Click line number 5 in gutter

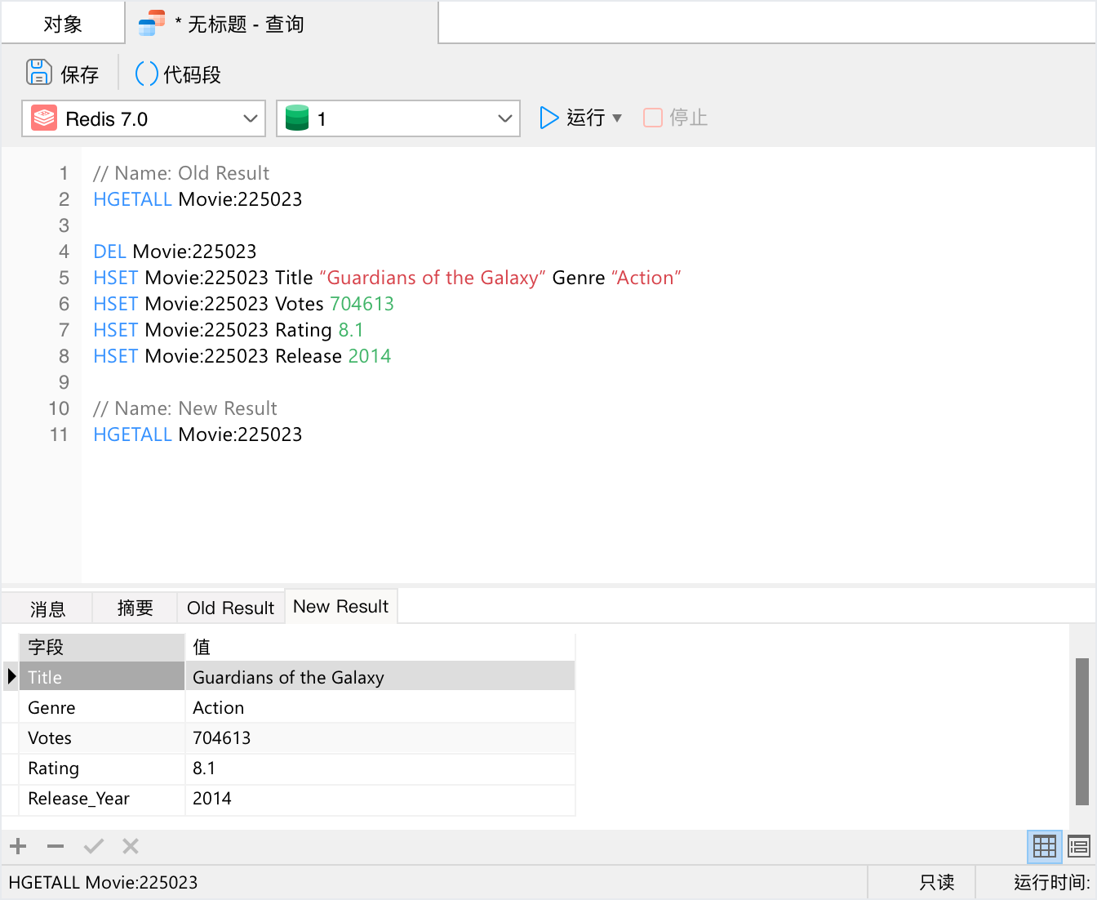(64, 278)
